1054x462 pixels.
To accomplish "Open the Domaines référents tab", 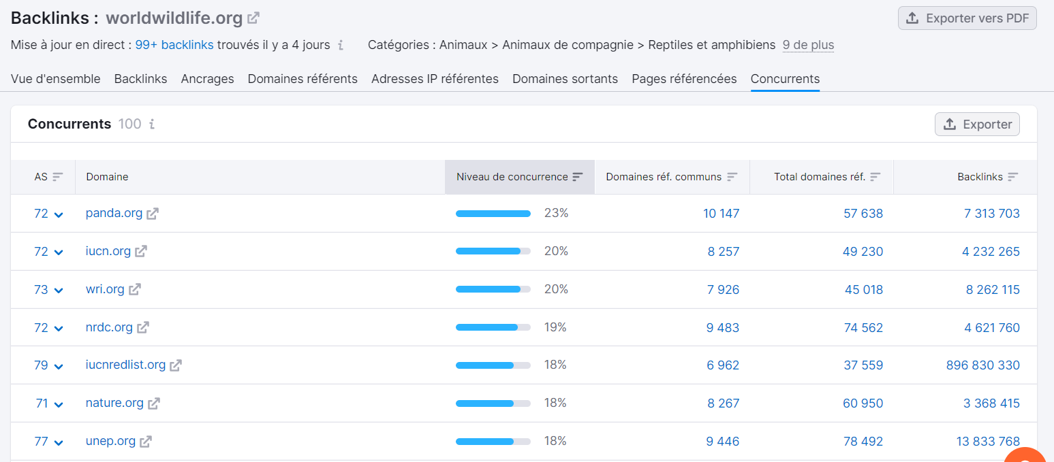I will click(x=303, y=78).
